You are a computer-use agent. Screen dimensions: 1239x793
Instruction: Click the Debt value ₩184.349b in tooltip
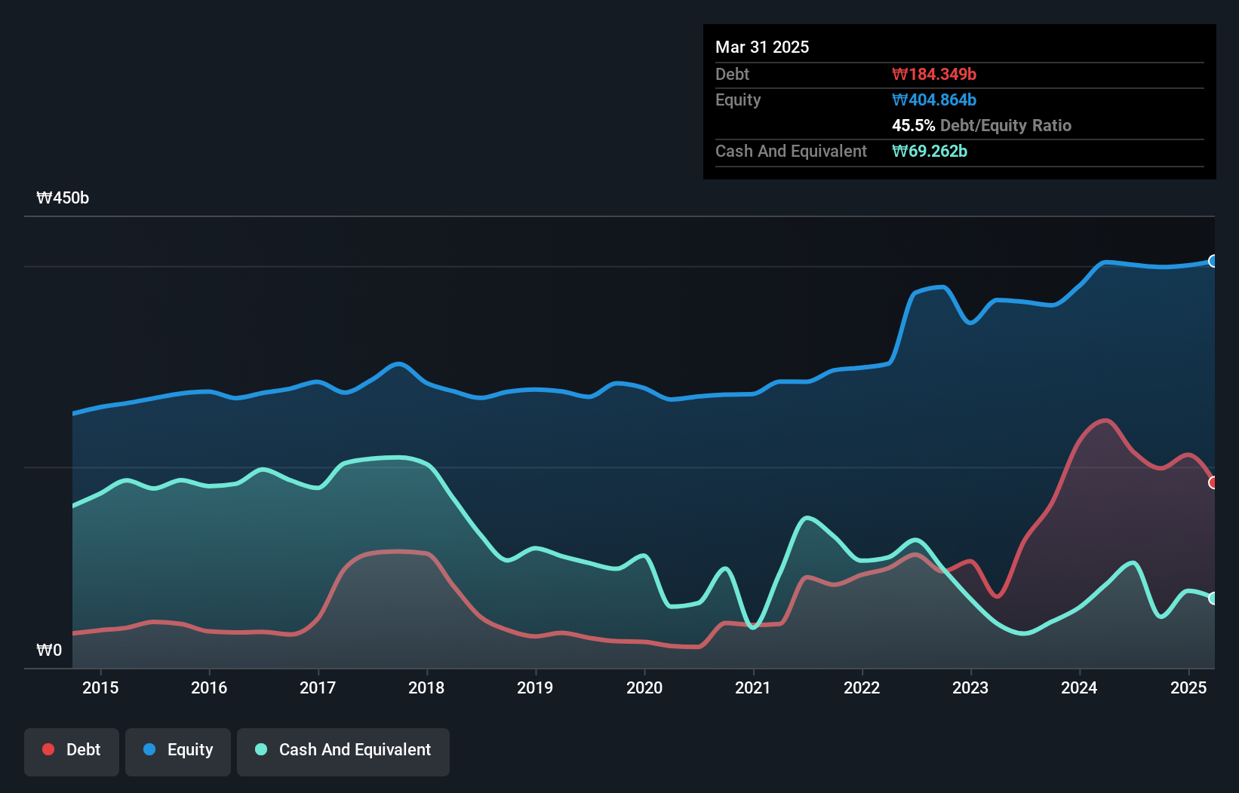(x=934, y=75)
